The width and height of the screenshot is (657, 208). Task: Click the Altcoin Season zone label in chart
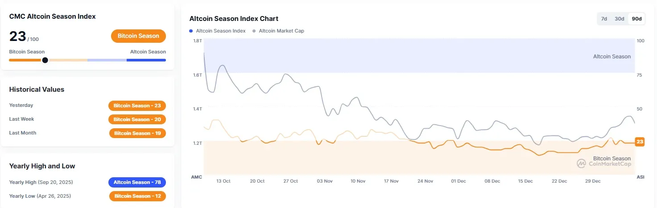tap(612, 57)
